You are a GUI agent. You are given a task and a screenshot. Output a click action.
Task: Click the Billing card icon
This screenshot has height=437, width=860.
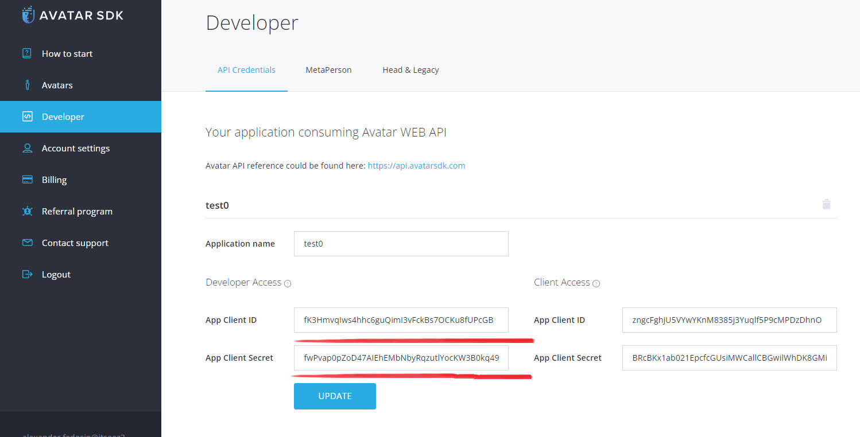pos(27,180)
